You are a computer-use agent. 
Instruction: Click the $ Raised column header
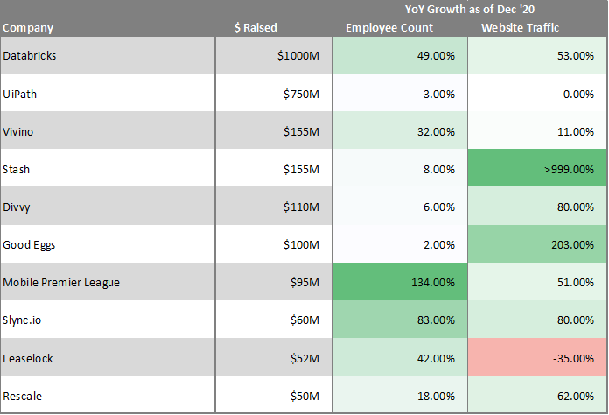tap(255, 28)
